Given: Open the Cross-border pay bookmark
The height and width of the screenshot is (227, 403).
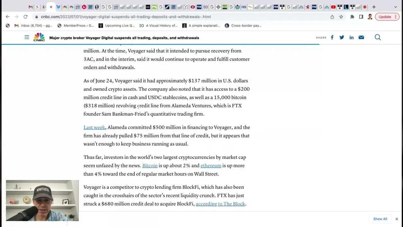Looking at the screenshot, I should [x=243, y=26].
